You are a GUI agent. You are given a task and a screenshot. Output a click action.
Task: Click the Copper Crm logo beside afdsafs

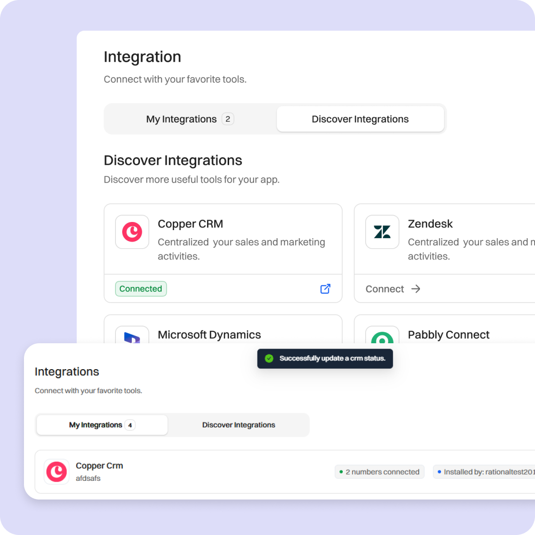(57, 472)
